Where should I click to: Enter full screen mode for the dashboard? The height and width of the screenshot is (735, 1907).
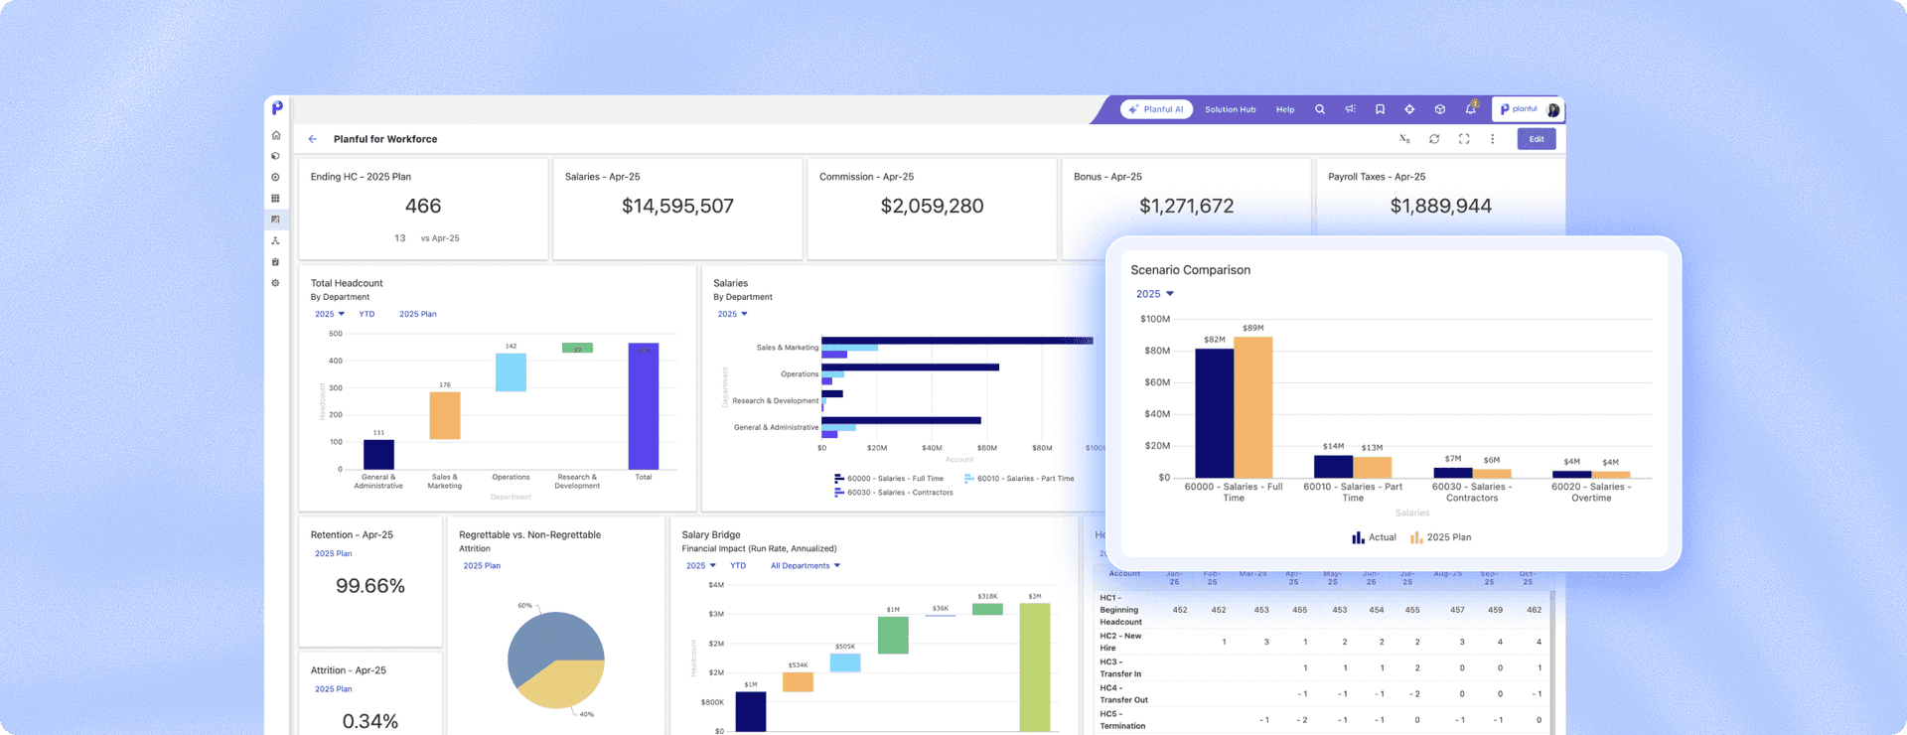click(1464, 139)
